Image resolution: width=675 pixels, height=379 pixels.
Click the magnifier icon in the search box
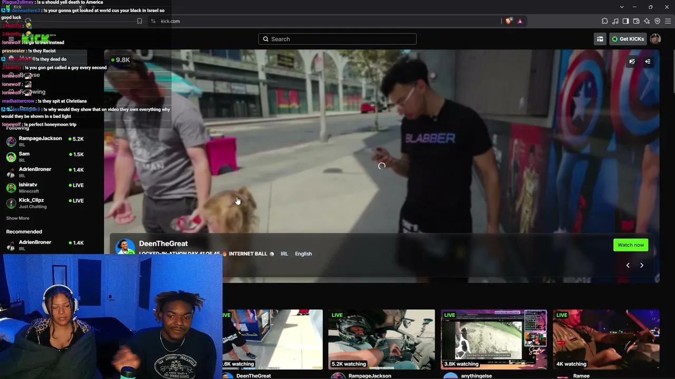coord(266,39)
